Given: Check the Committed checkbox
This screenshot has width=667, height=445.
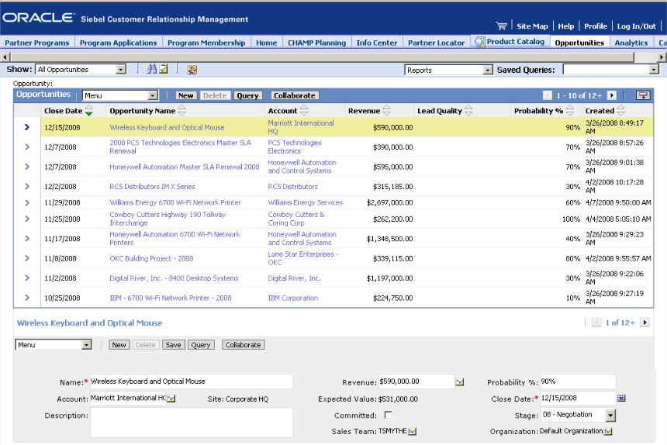Looking at the screenshot, I should pos(388,415).
